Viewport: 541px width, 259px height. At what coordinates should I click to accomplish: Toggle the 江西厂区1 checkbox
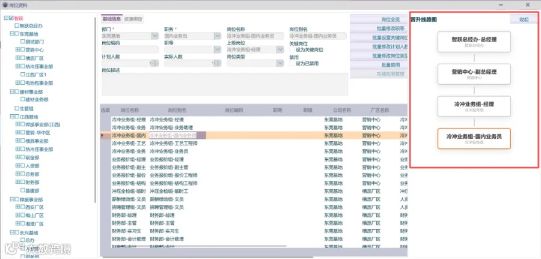click(x=22, y=75)
